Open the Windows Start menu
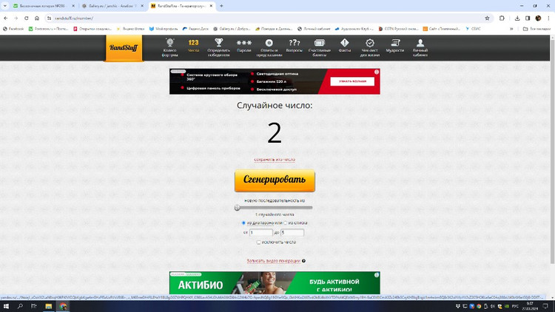This screenshot has width=555, height=312. pyautogui.click(x=6, y=306)
